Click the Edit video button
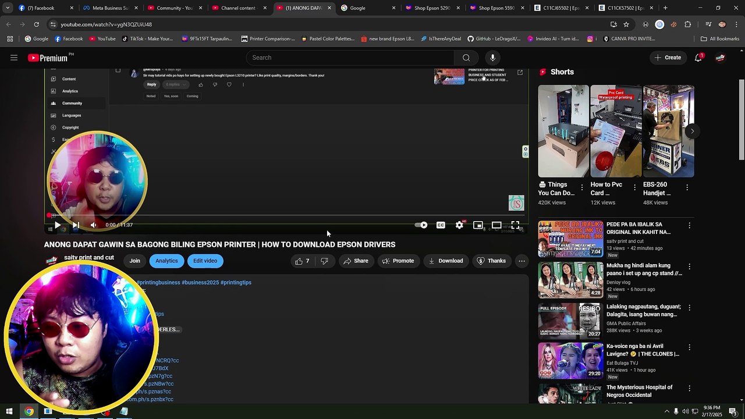 (205, 261)
